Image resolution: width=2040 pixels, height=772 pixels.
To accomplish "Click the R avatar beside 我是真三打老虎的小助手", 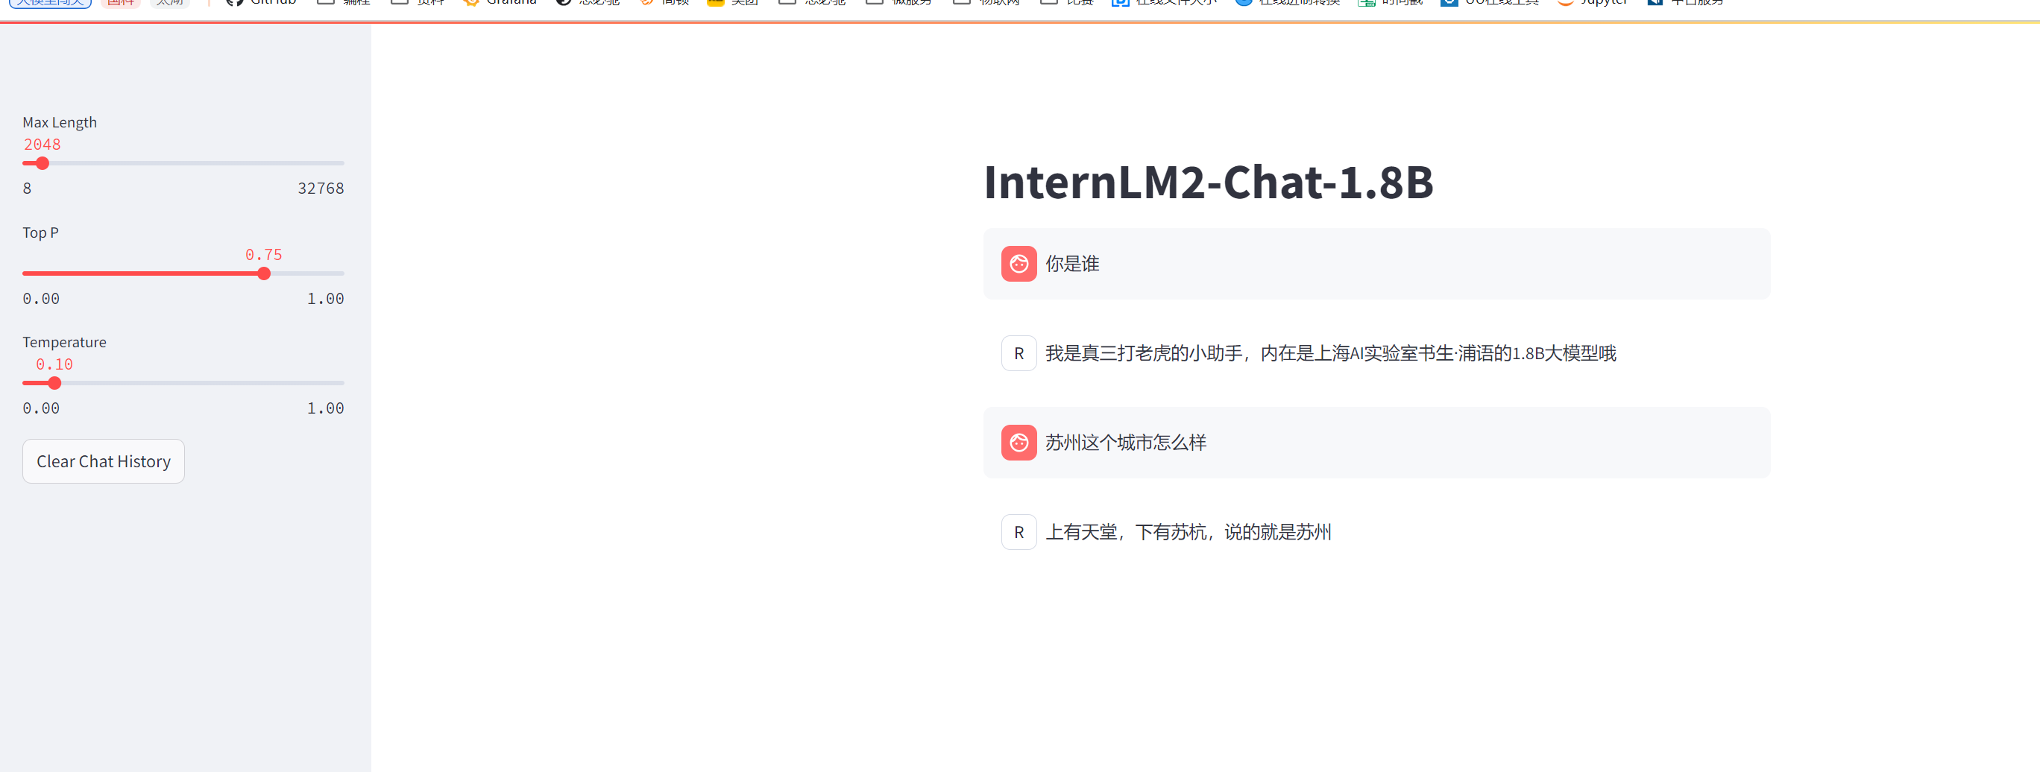I will point(1019,353).
